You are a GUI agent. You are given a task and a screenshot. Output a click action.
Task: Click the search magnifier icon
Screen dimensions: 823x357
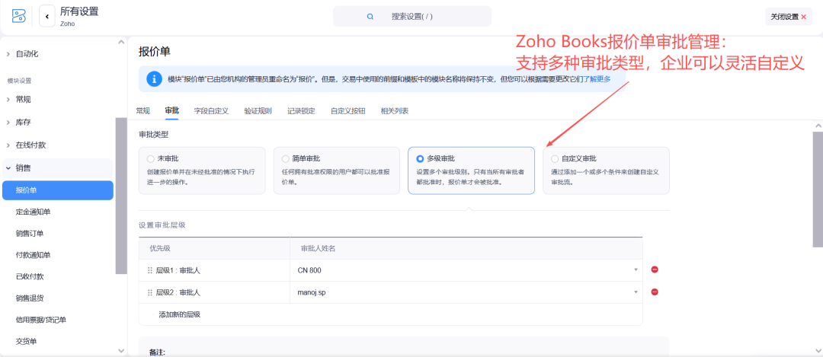370,16
